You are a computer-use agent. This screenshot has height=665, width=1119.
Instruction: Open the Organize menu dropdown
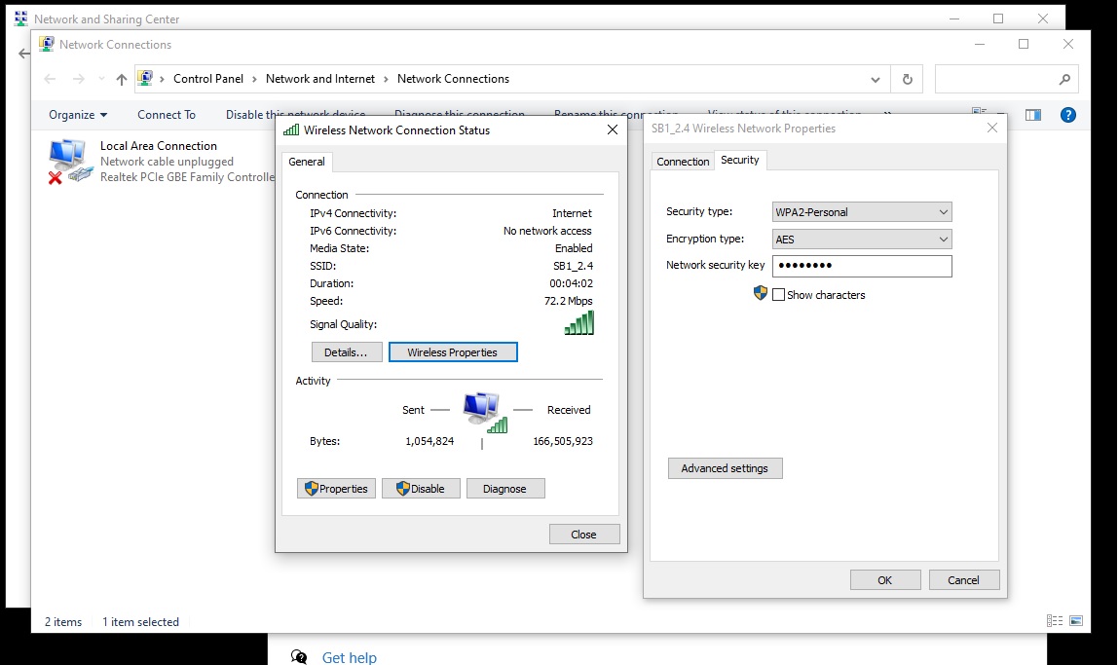tap(78, 115)
